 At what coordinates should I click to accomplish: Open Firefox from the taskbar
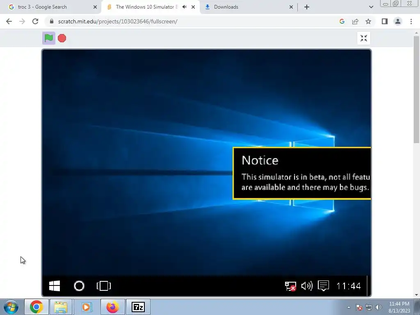coord(112,307)
